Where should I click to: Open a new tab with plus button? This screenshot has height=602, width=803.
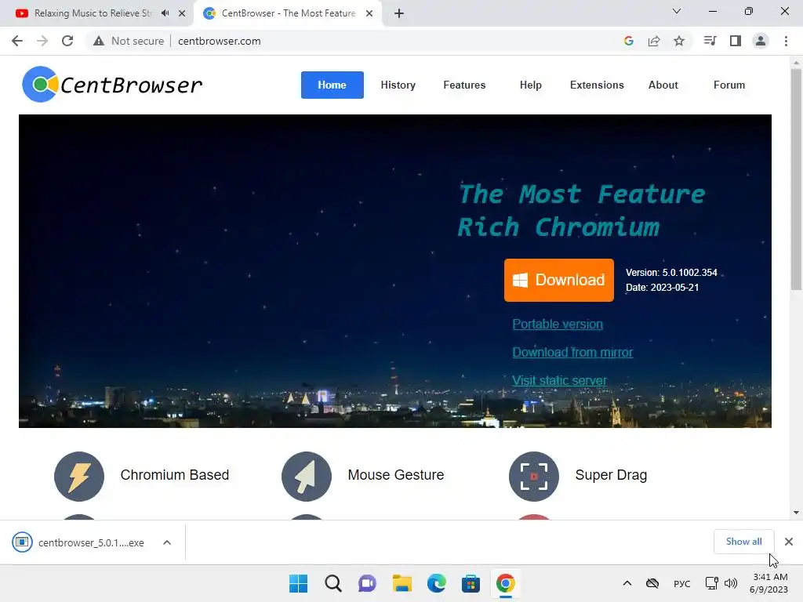coord(399,13)
